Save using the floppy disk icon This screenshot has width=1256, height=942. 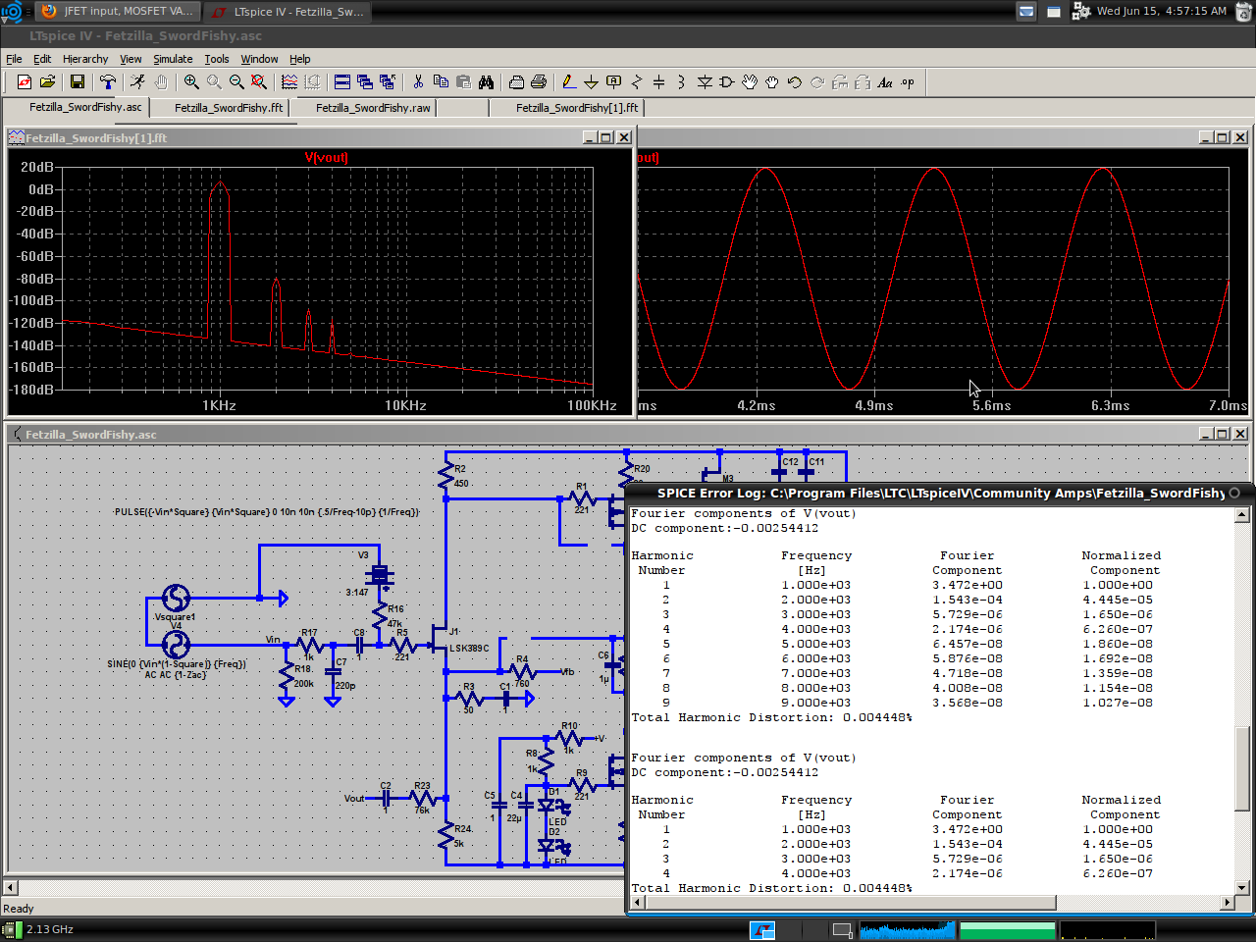point(78,82)
